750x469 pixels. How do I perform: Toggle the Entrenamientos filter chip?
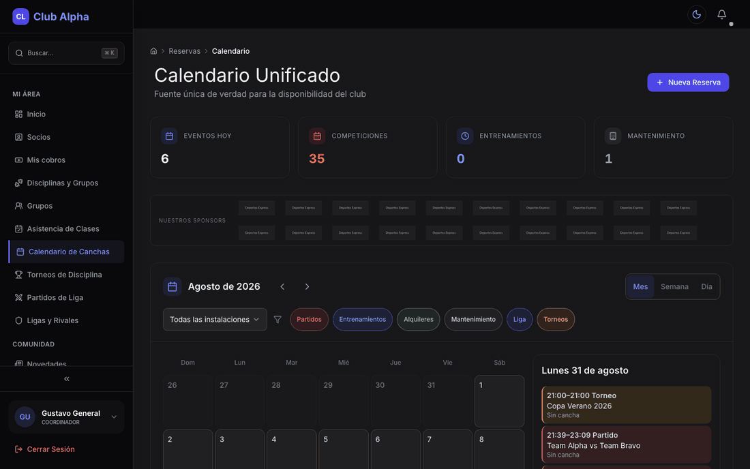tap(363, 319)
